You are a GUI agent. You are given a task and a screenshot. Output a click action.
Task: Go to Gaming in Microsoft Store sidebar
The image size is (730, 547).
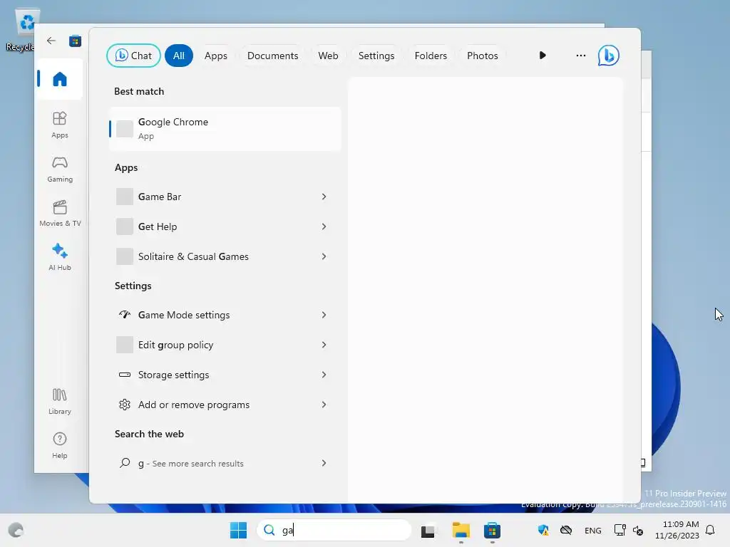pyautogui.click(x=60, y=170)
